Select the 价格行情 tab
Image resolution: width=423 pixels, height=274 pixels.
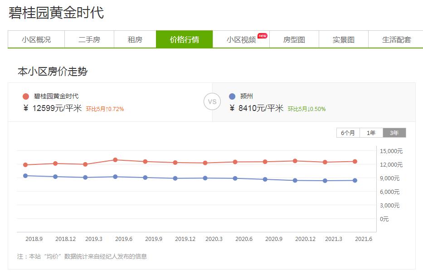coord(184,39)
